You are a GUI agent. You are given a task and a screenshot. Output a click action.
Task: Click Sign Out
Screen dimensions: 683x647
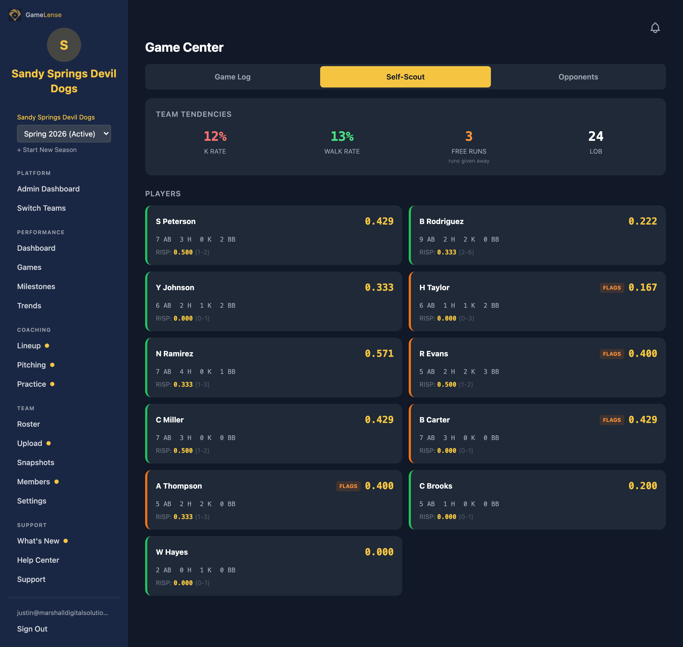tap(33, 629)
